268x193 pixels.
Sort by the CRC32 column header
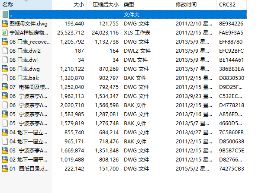click(228, 5)
